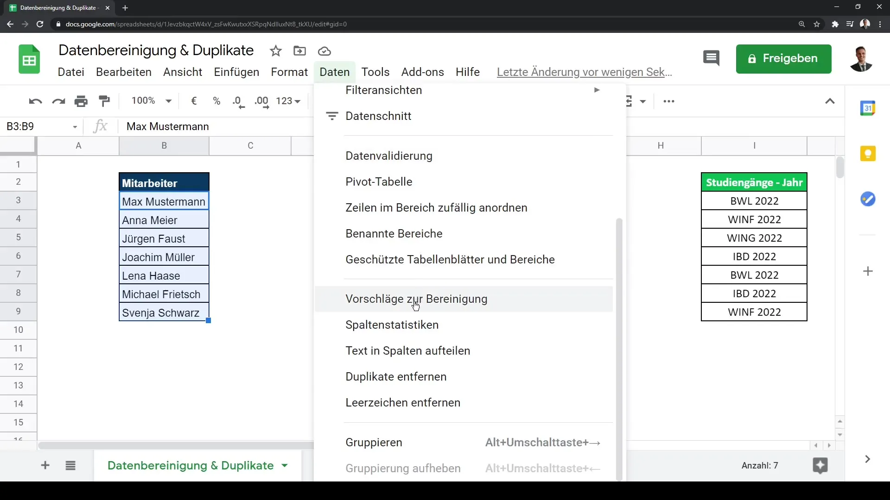
Task: Click the Paint format icon
Action: click(104, 101)
